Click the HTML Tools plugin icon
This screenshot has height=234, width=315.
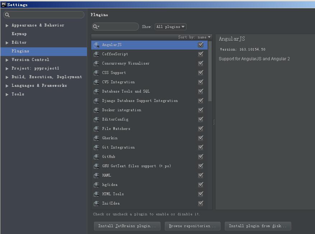pos(96,194)
